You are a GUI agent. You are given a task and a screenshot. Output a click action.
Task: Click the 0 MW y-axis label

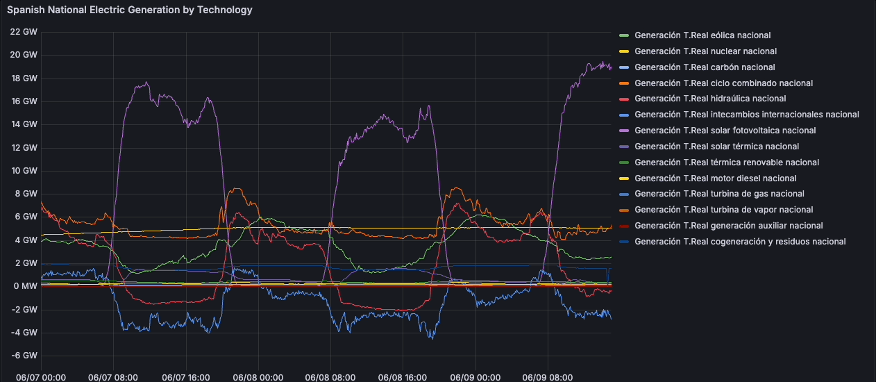[24, 286]
